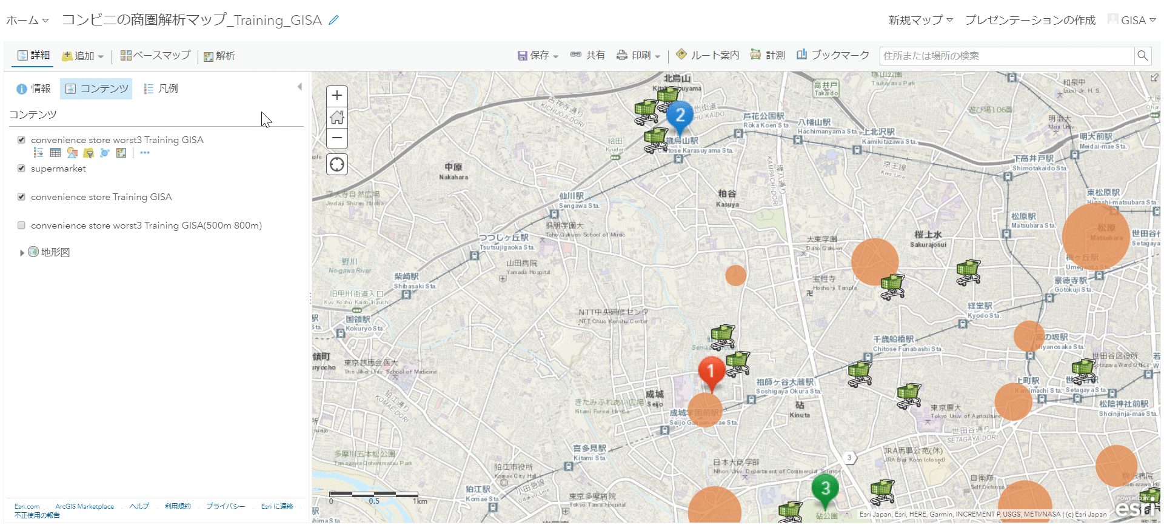1164x525 pixels.
Task: Open ベースマップ gallery dropdown
Action: (x=156, y=56)
